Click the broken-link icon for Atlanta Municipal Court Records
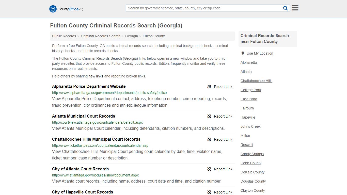 pyautogui.click(x=209, y=116)
